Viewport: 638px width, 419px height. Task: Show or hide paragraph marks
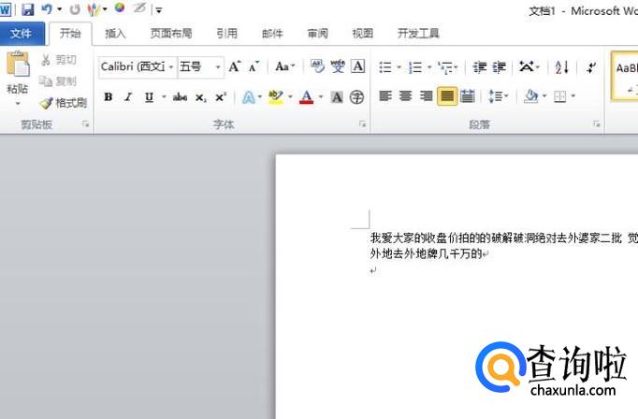(x=591, y=67)
